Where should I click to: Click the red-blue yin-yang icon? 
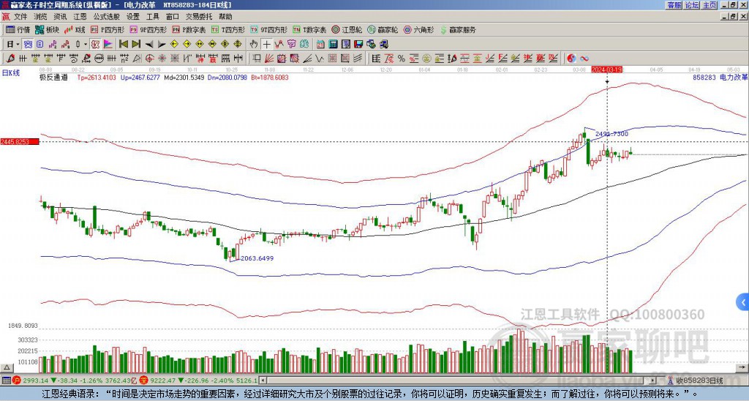pyautogui.click(x=571, y=59)
